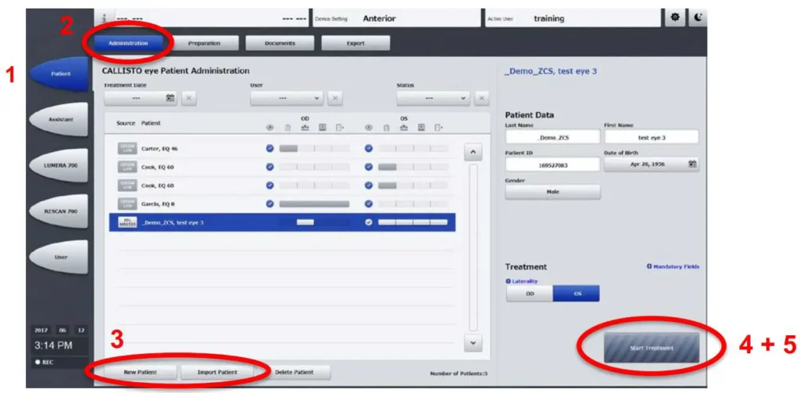Click the clipboard icon under OS column

[x=387, y=127]
